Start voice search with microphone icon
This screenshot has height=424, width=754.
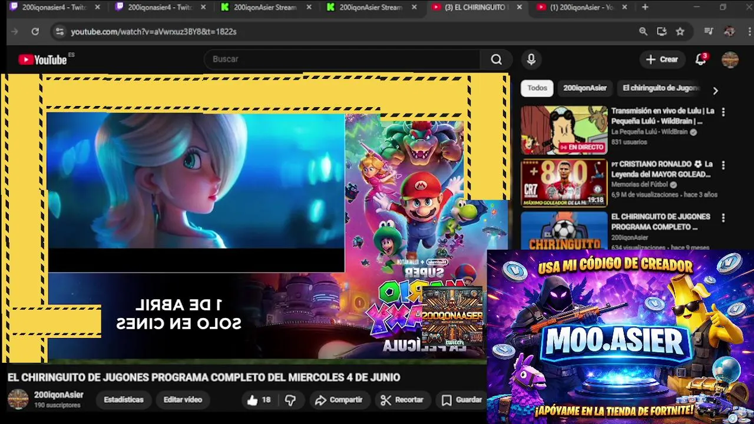point(531,59)
